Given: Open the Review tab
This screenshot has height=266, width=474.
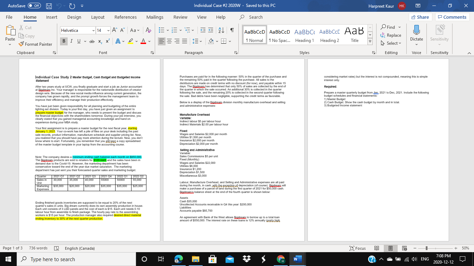Looking at the screenshot, I should click(x=180, y=17).
